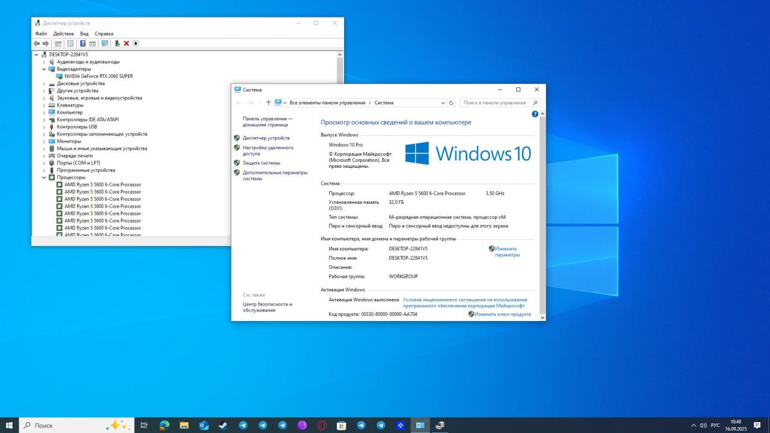Select the Порты (COM и LPT) tree item
The height and width of the screenshot is (433, 770).
click(78, 163)
